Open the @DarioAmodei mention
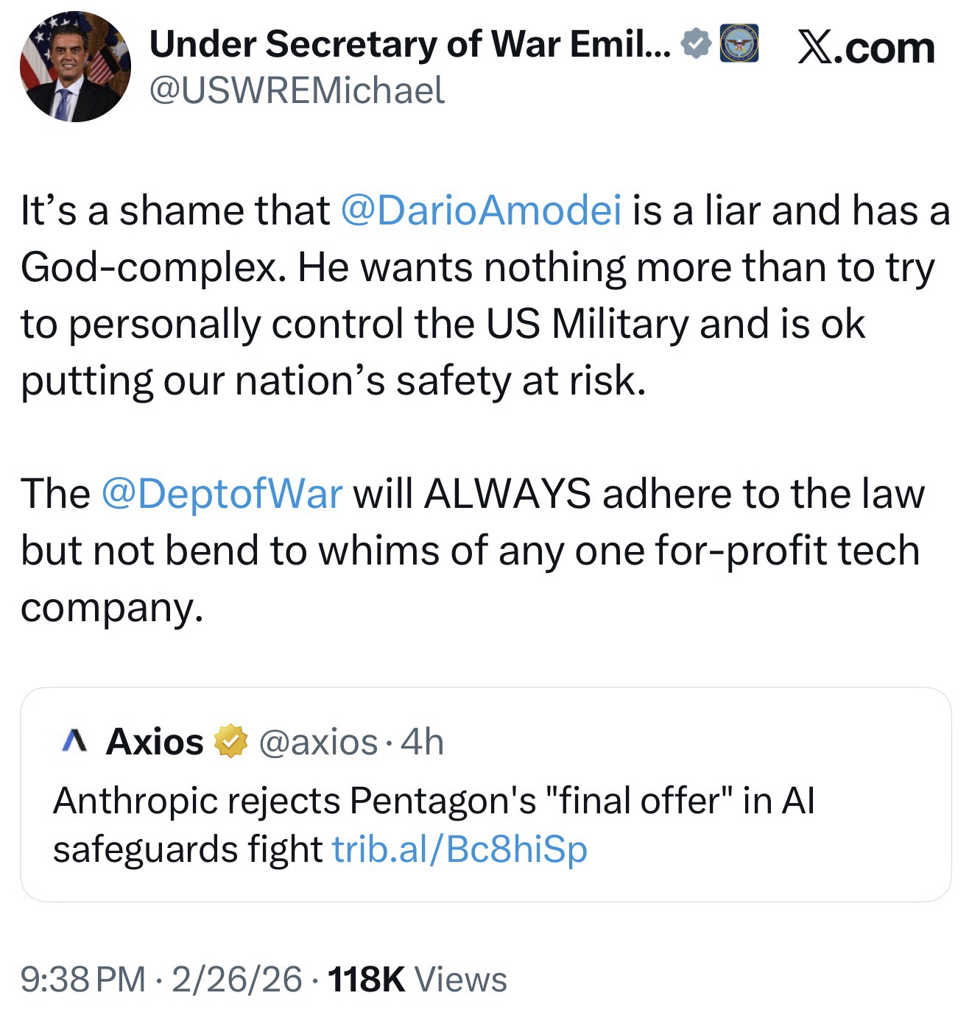 [481, 211]
